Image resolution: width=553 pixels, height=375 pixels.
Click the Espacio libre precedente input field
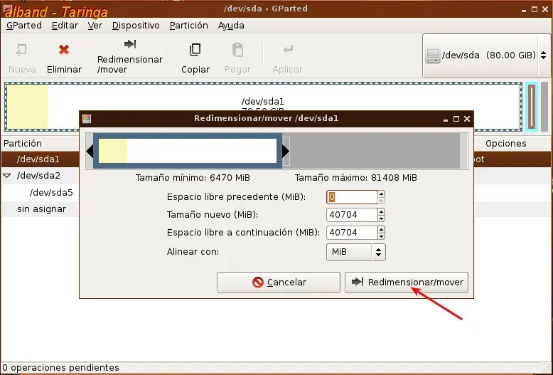point(352,197)
